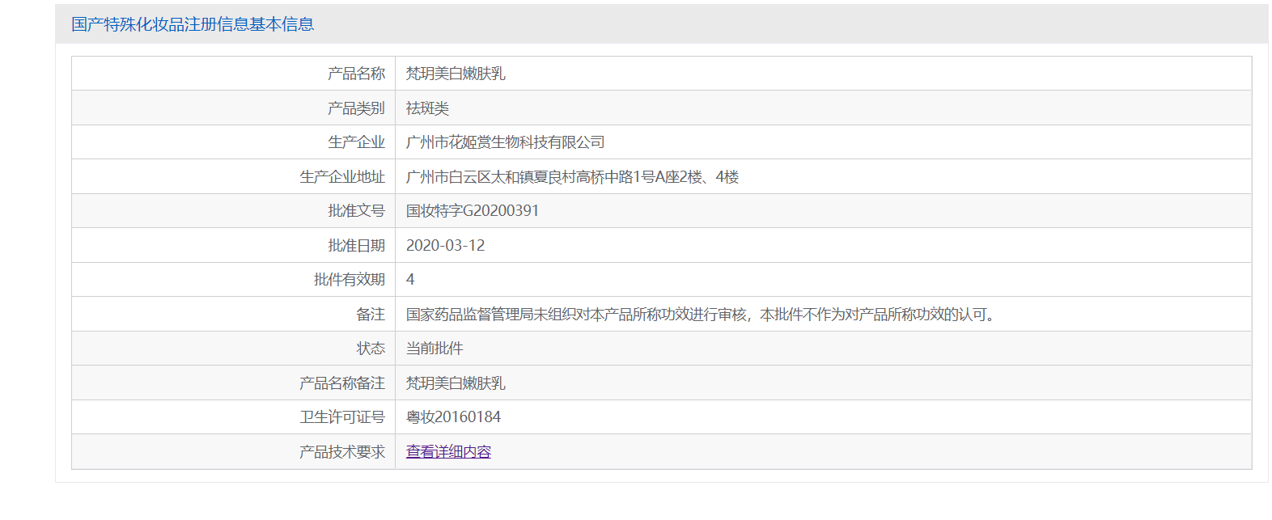Select the 卫生许可证号 label cell

coord(233,417)
